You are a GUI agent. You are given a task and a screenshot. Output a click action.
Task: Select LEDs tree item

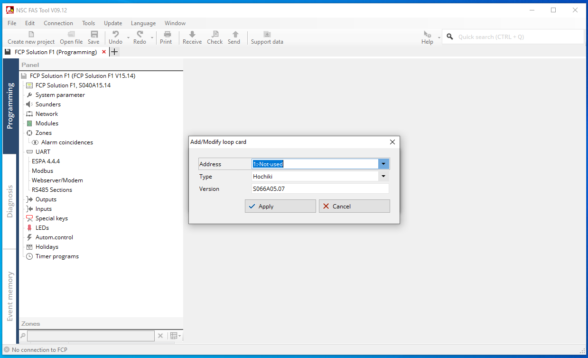point(42,227)
